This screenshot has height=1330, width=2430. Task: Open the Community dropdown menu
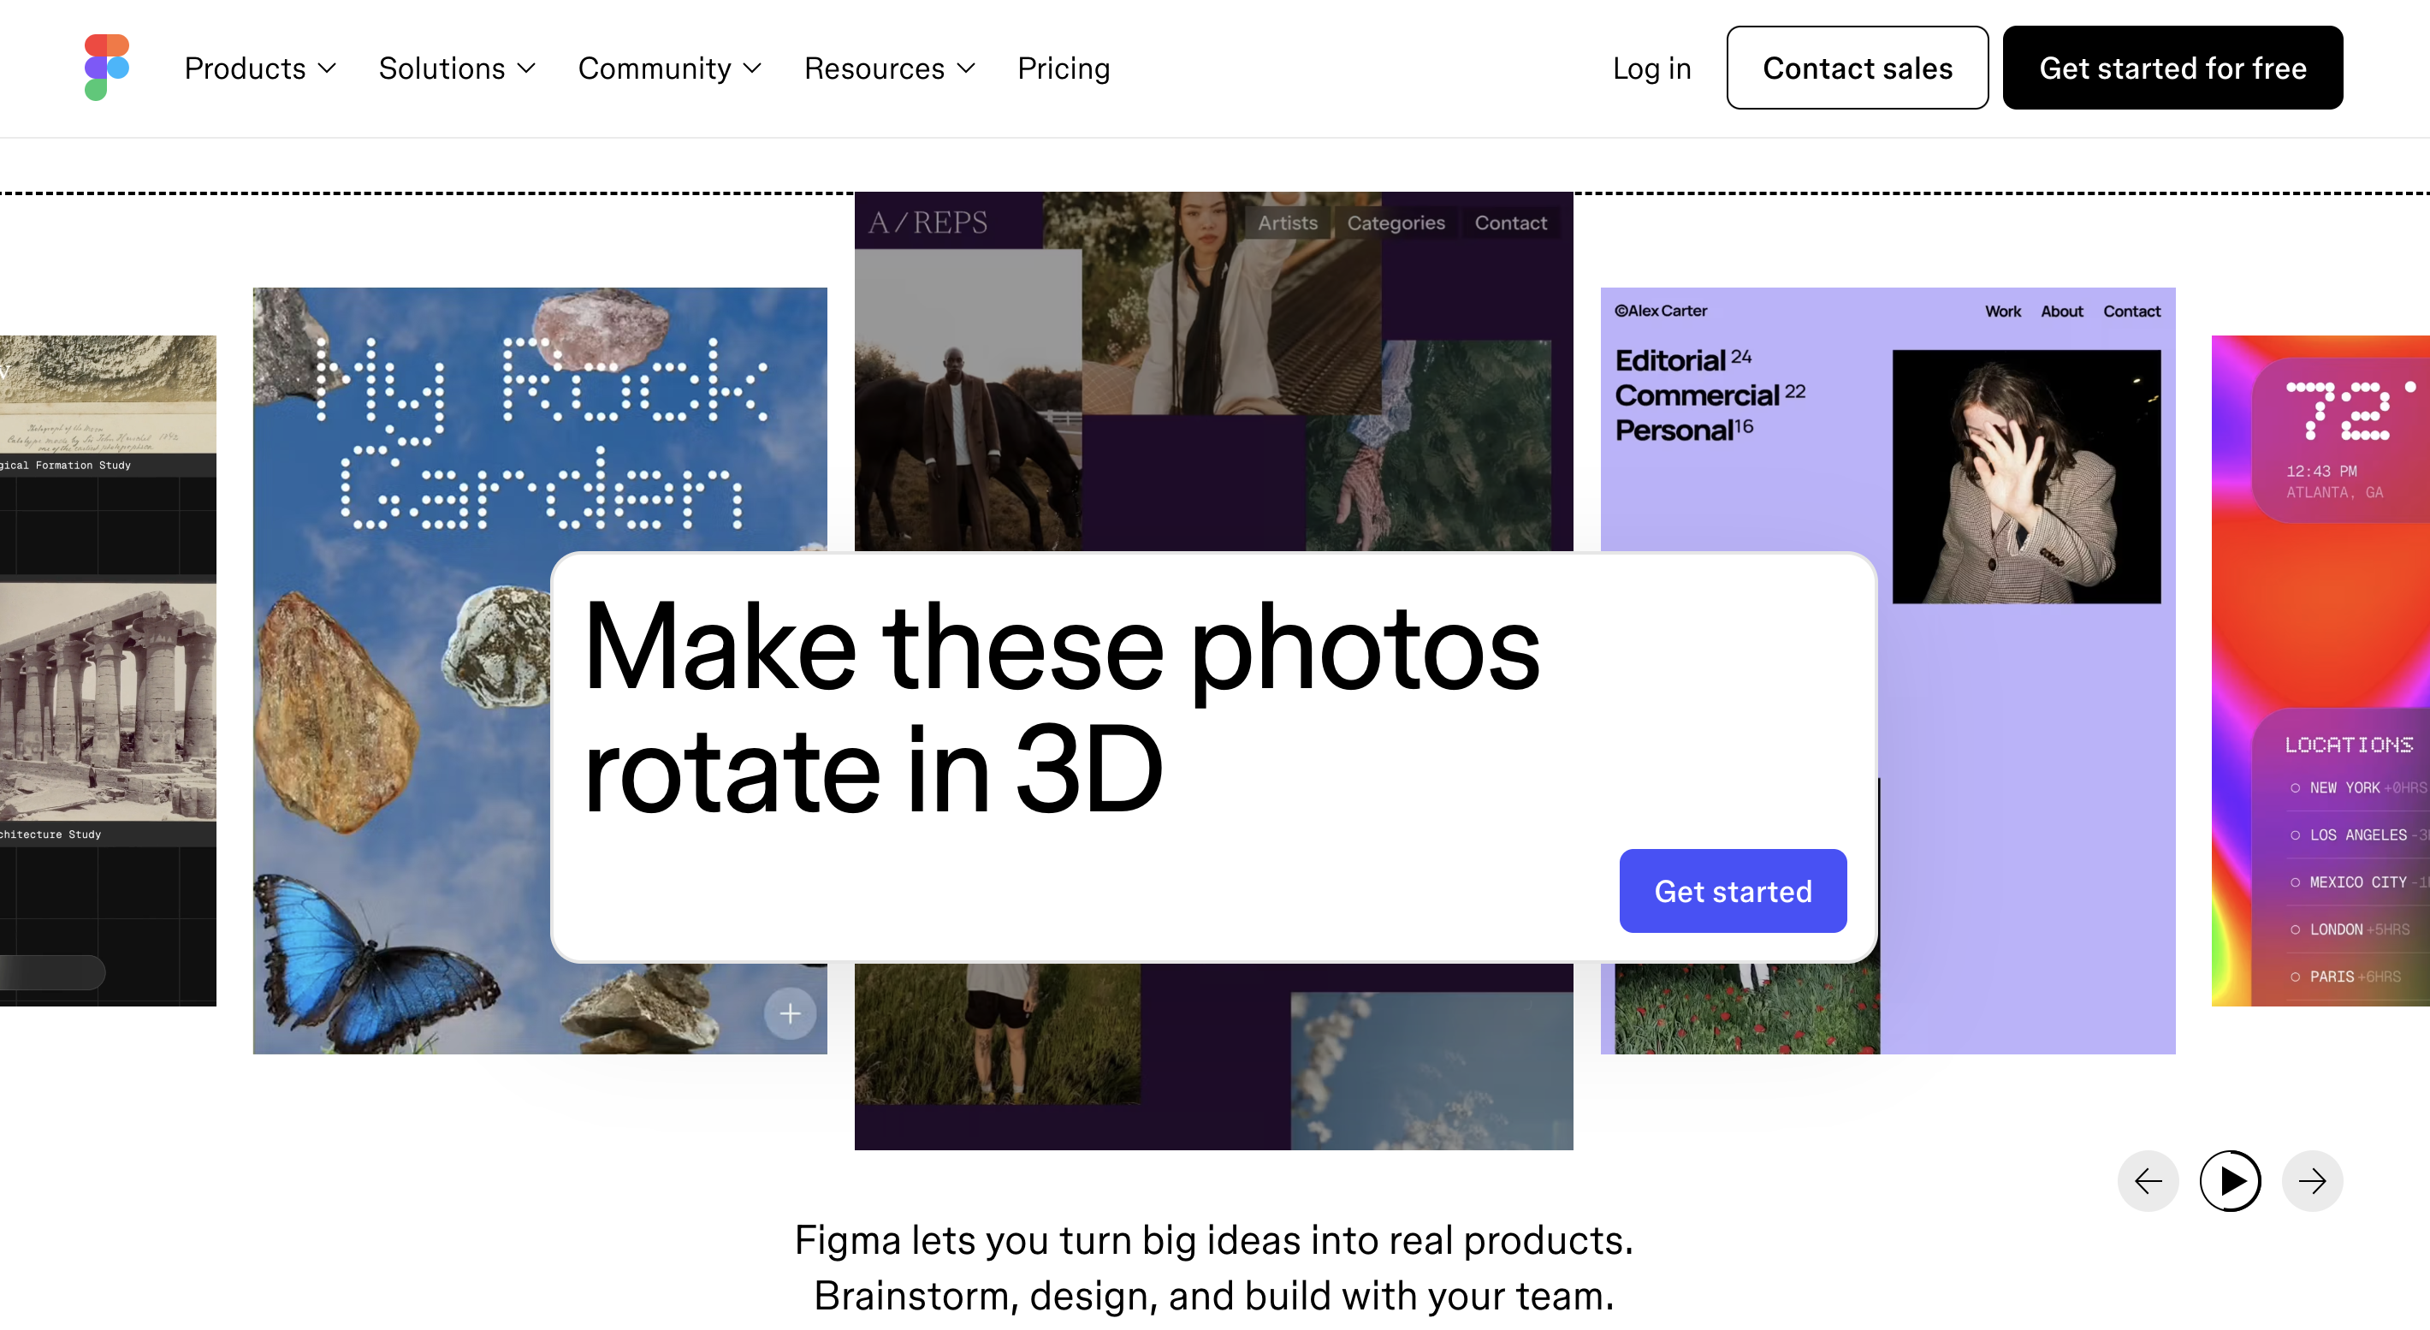[669, 68]
